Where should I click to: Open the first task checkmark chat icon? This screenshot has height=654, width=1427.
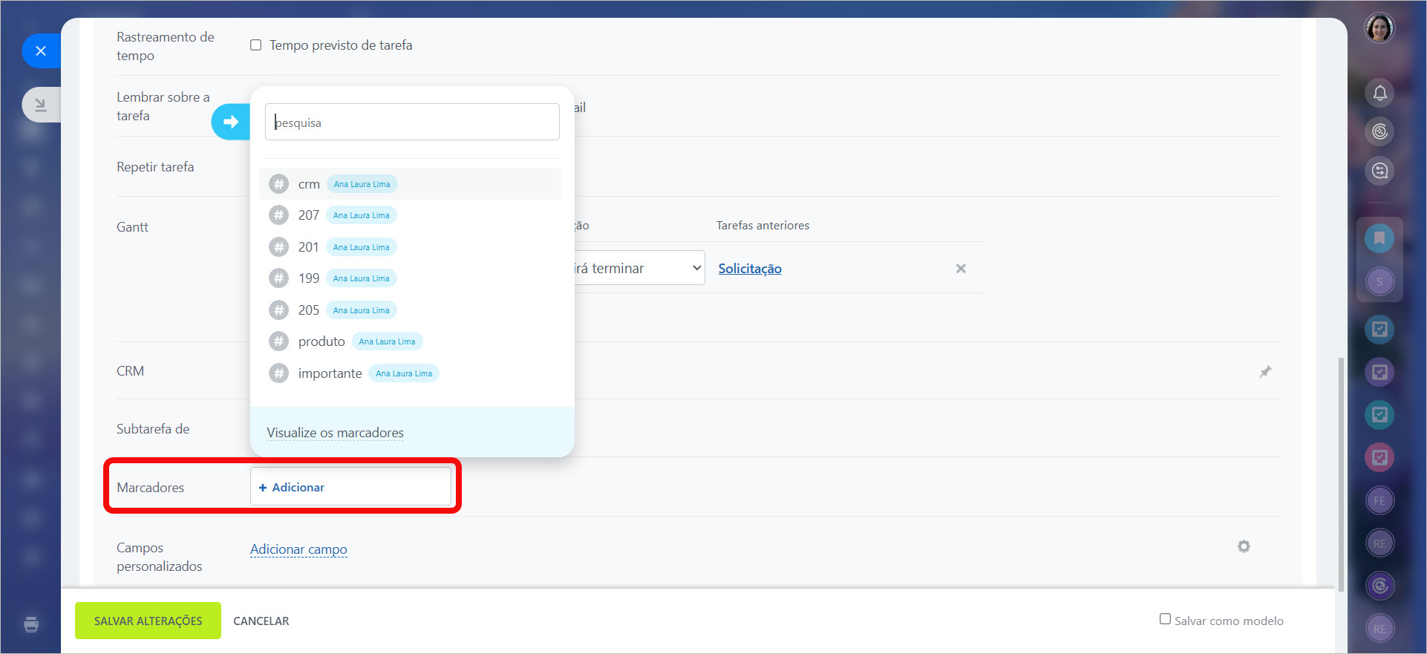[1379, 329]
